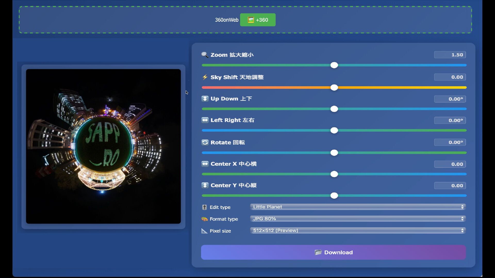This screenshot has height=278, width=495.
Task: Open the Pixel size dropdown showing 512×512
Action: pos(358,231)
